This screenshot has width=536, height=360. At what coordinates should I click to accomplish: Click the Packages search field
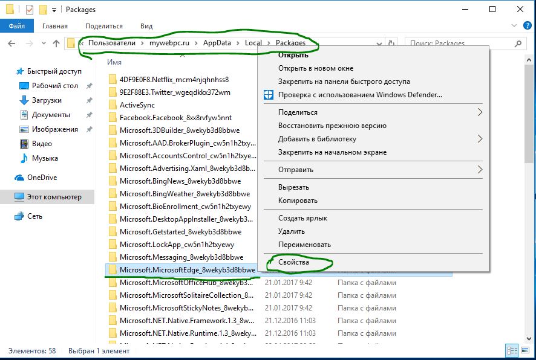(x=465, y=43)
